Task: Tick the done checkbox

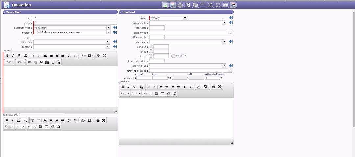Action: point(151,52)
